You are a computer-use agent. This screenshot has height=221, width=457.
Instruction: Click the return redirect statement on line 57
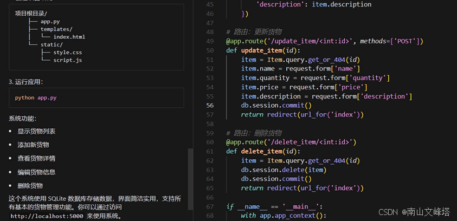(x=302, y=115)
